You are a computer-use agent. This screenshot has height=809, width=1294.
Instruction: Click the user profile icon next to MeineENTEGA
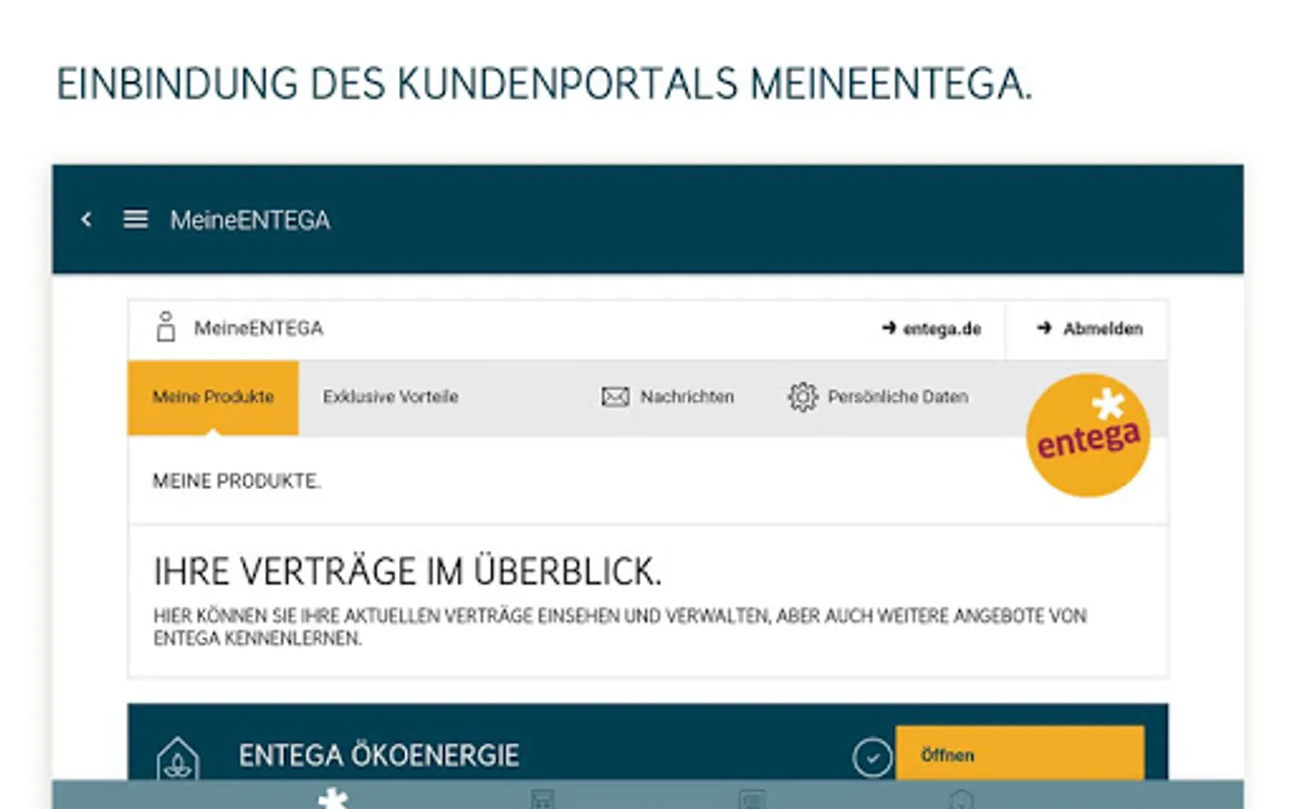point(165,327)
